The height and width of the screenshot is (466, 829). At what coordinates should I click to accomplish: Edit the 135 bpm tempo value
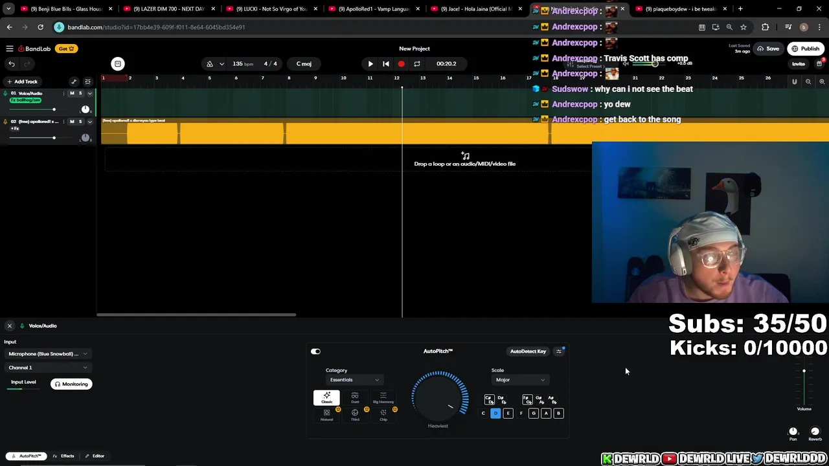click(243, 63)
